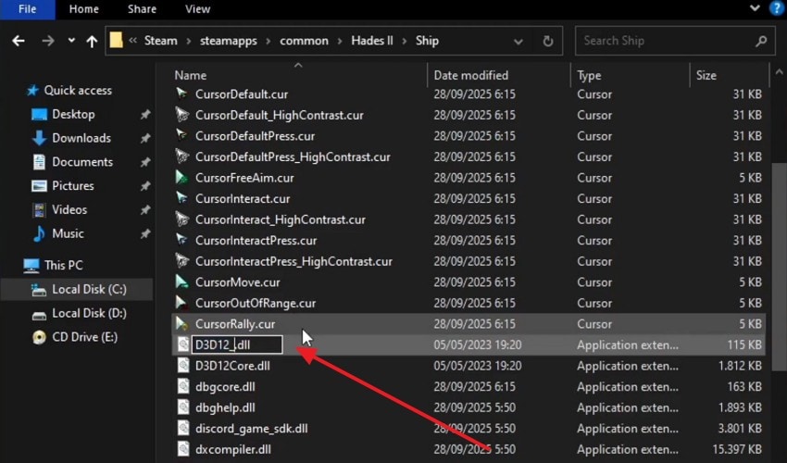Click the pin icon next to Downloads
The height and width of the screenshot is (463, 787).
145,138
